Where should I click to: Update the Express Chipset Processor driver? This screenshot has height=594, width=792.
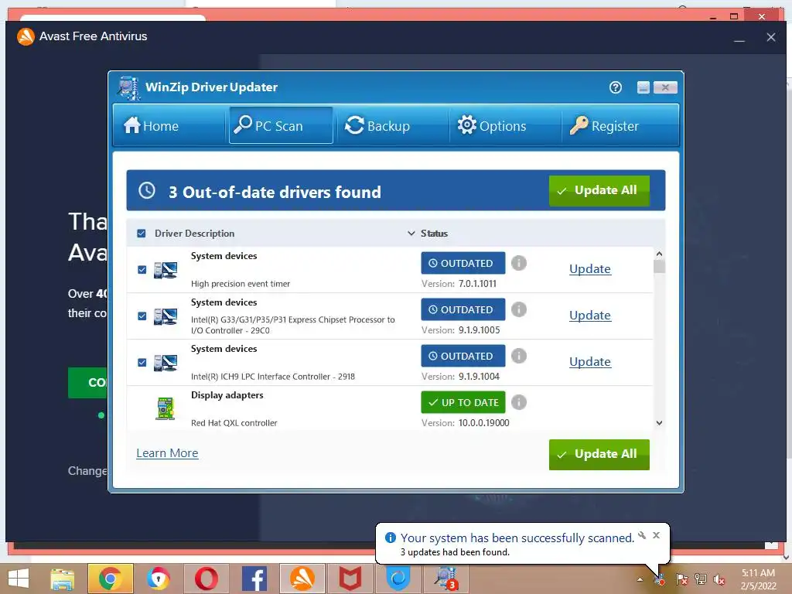pos(590,316)
